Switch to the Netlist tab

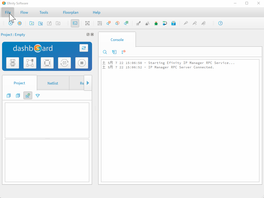coord(53,83)
